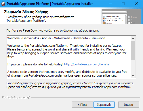Image resolution: width=143 pixels, height=111 pixels.
Task: Click the PortableApps.com installer icon in title bar
Action: pos(3,4)
